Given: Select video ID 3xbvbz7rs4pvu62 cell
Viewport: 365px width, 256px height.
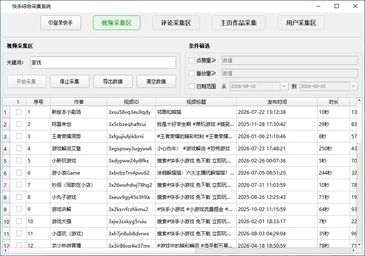Looking at the screenshot, I should coord(131,173).
